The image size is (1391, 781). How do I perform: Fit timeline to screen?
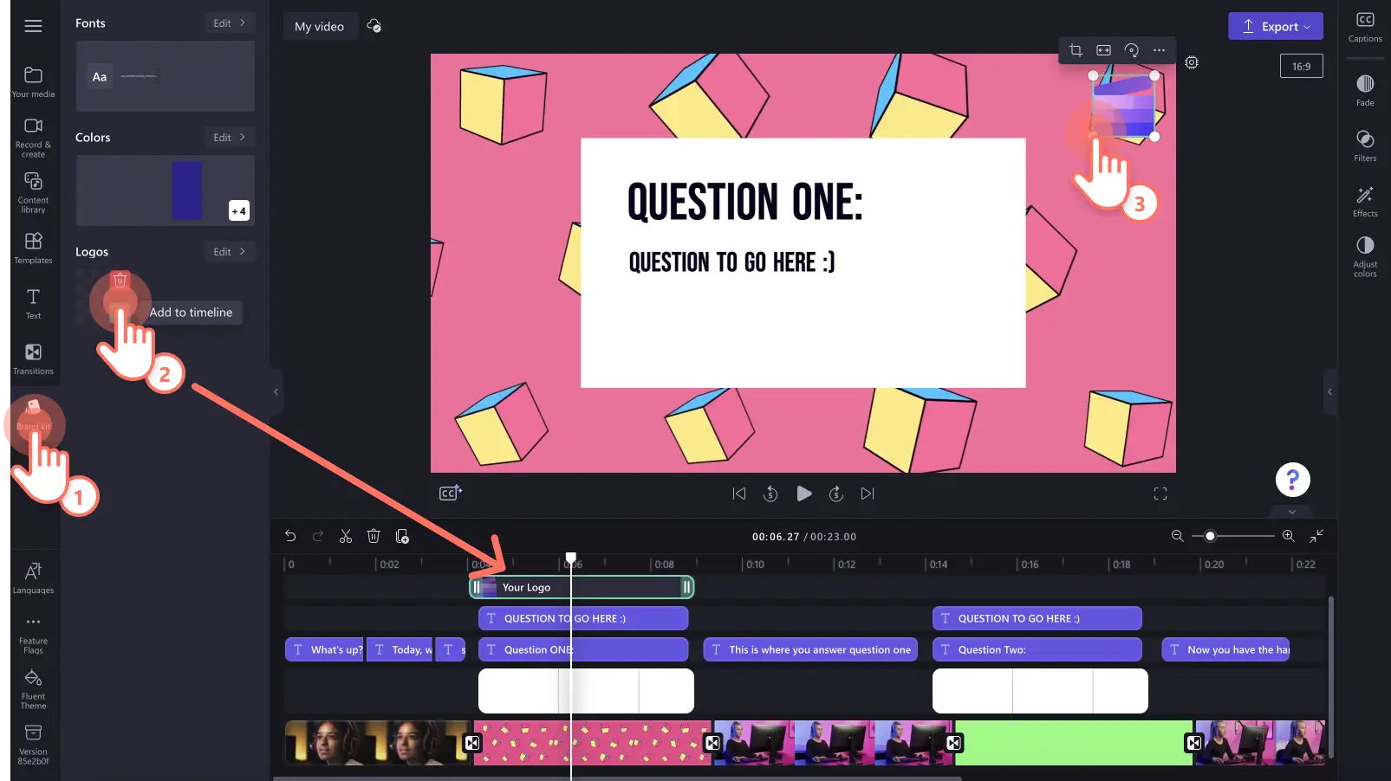tap(1316, 536)
